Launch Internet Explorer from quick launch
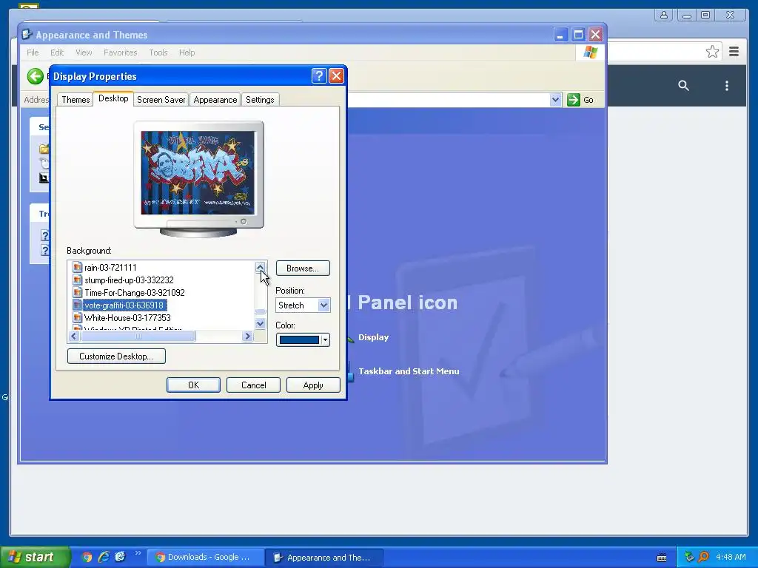758x568 pixels. tap(104, 557)
